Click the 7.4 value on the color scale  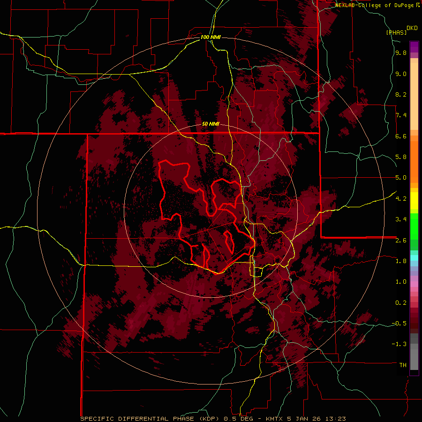pyautogui.click(x=401, y=115)
